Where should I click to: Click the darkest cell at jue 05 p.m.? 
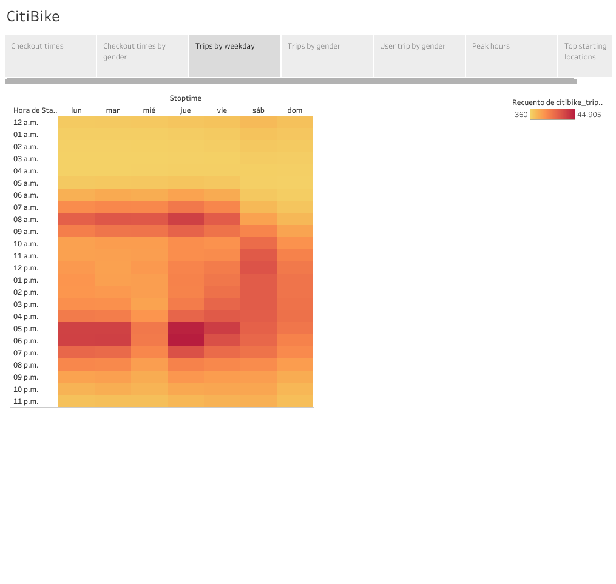point(185,328)
